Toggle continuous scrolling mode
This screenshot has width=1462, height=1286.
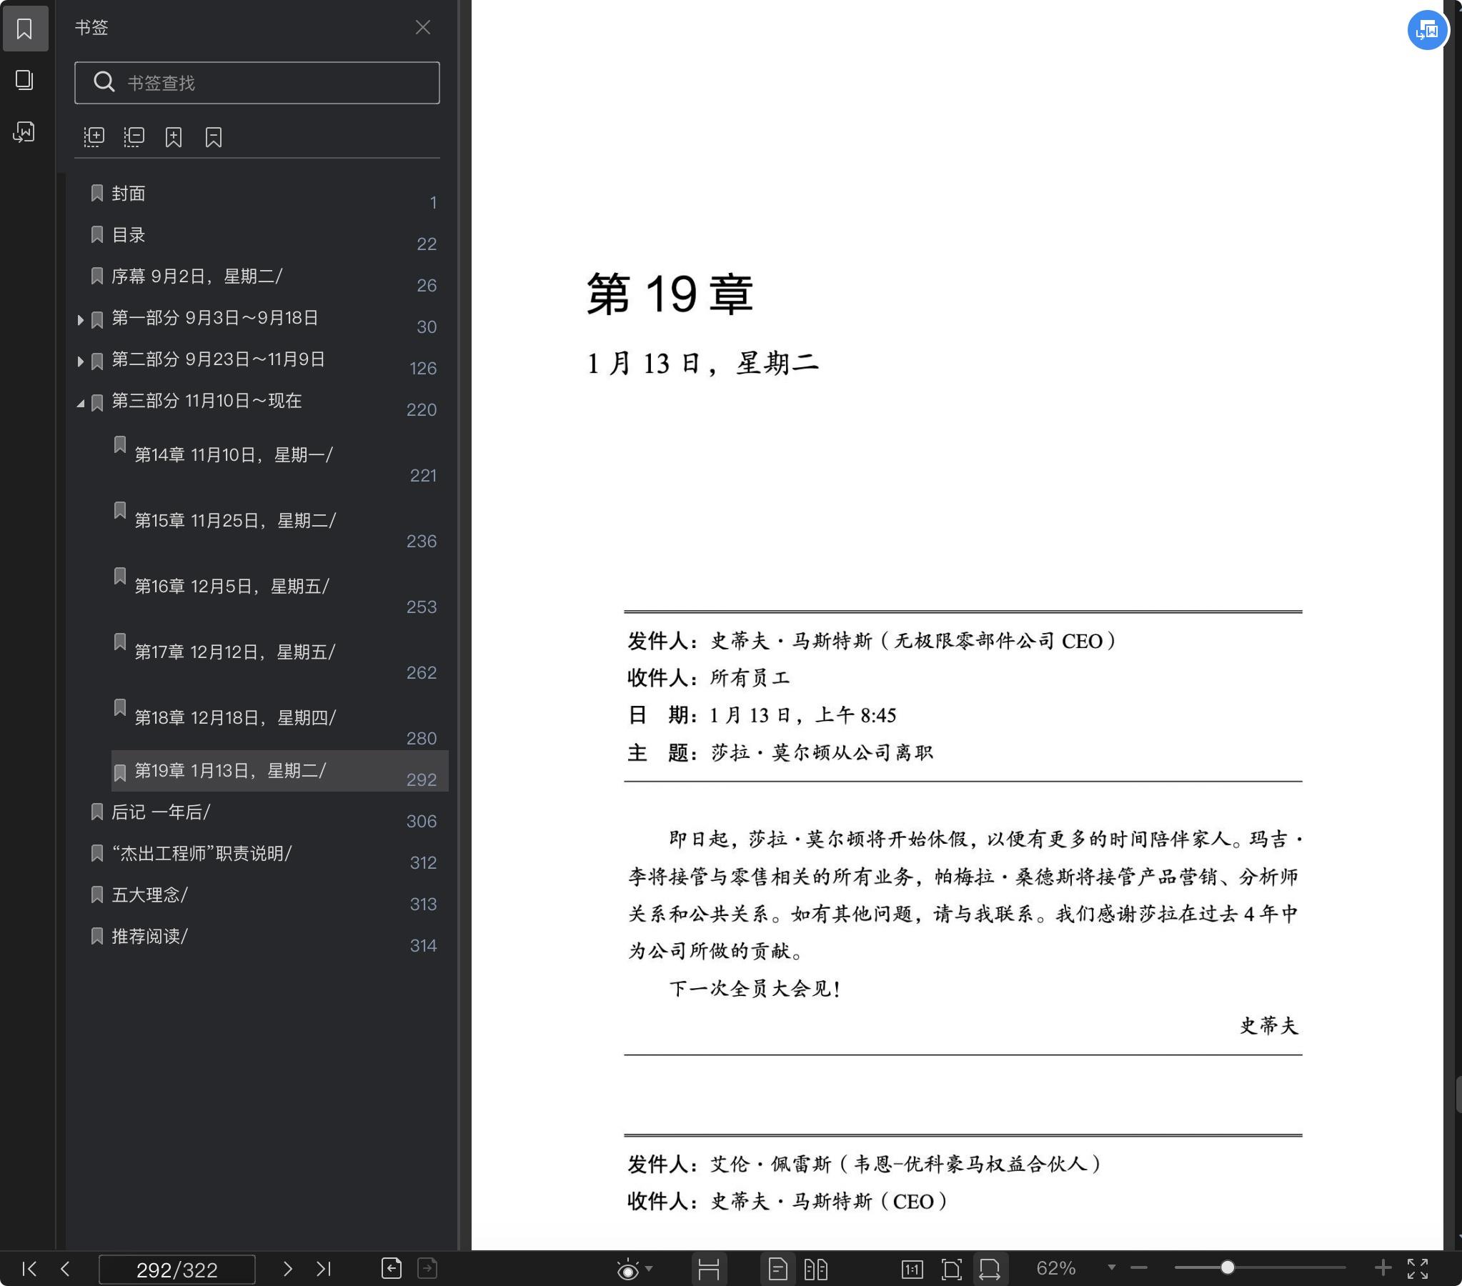pyautogui.click(x=708, y=1270)
